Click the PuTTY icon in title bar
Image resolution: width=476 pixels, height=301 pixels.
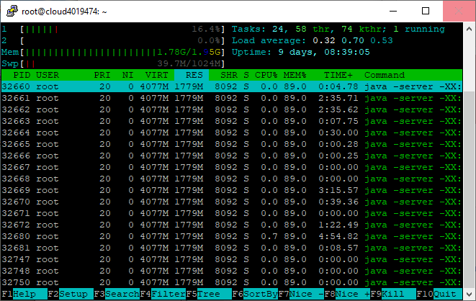click(12, 12)
